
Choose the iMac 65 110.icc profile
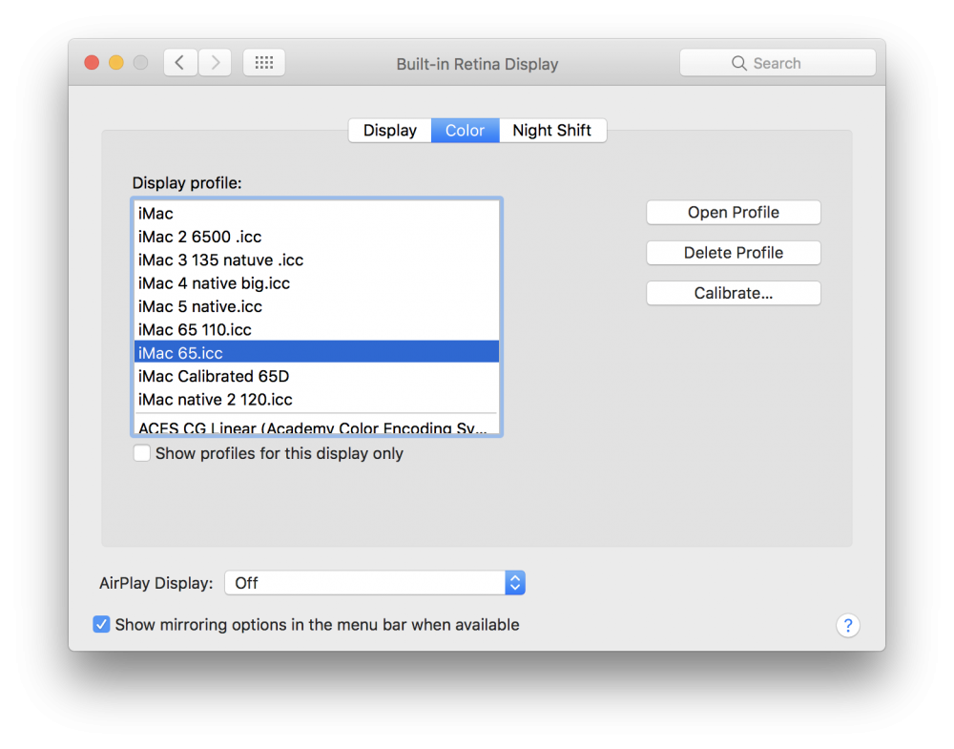coord(317,329)
